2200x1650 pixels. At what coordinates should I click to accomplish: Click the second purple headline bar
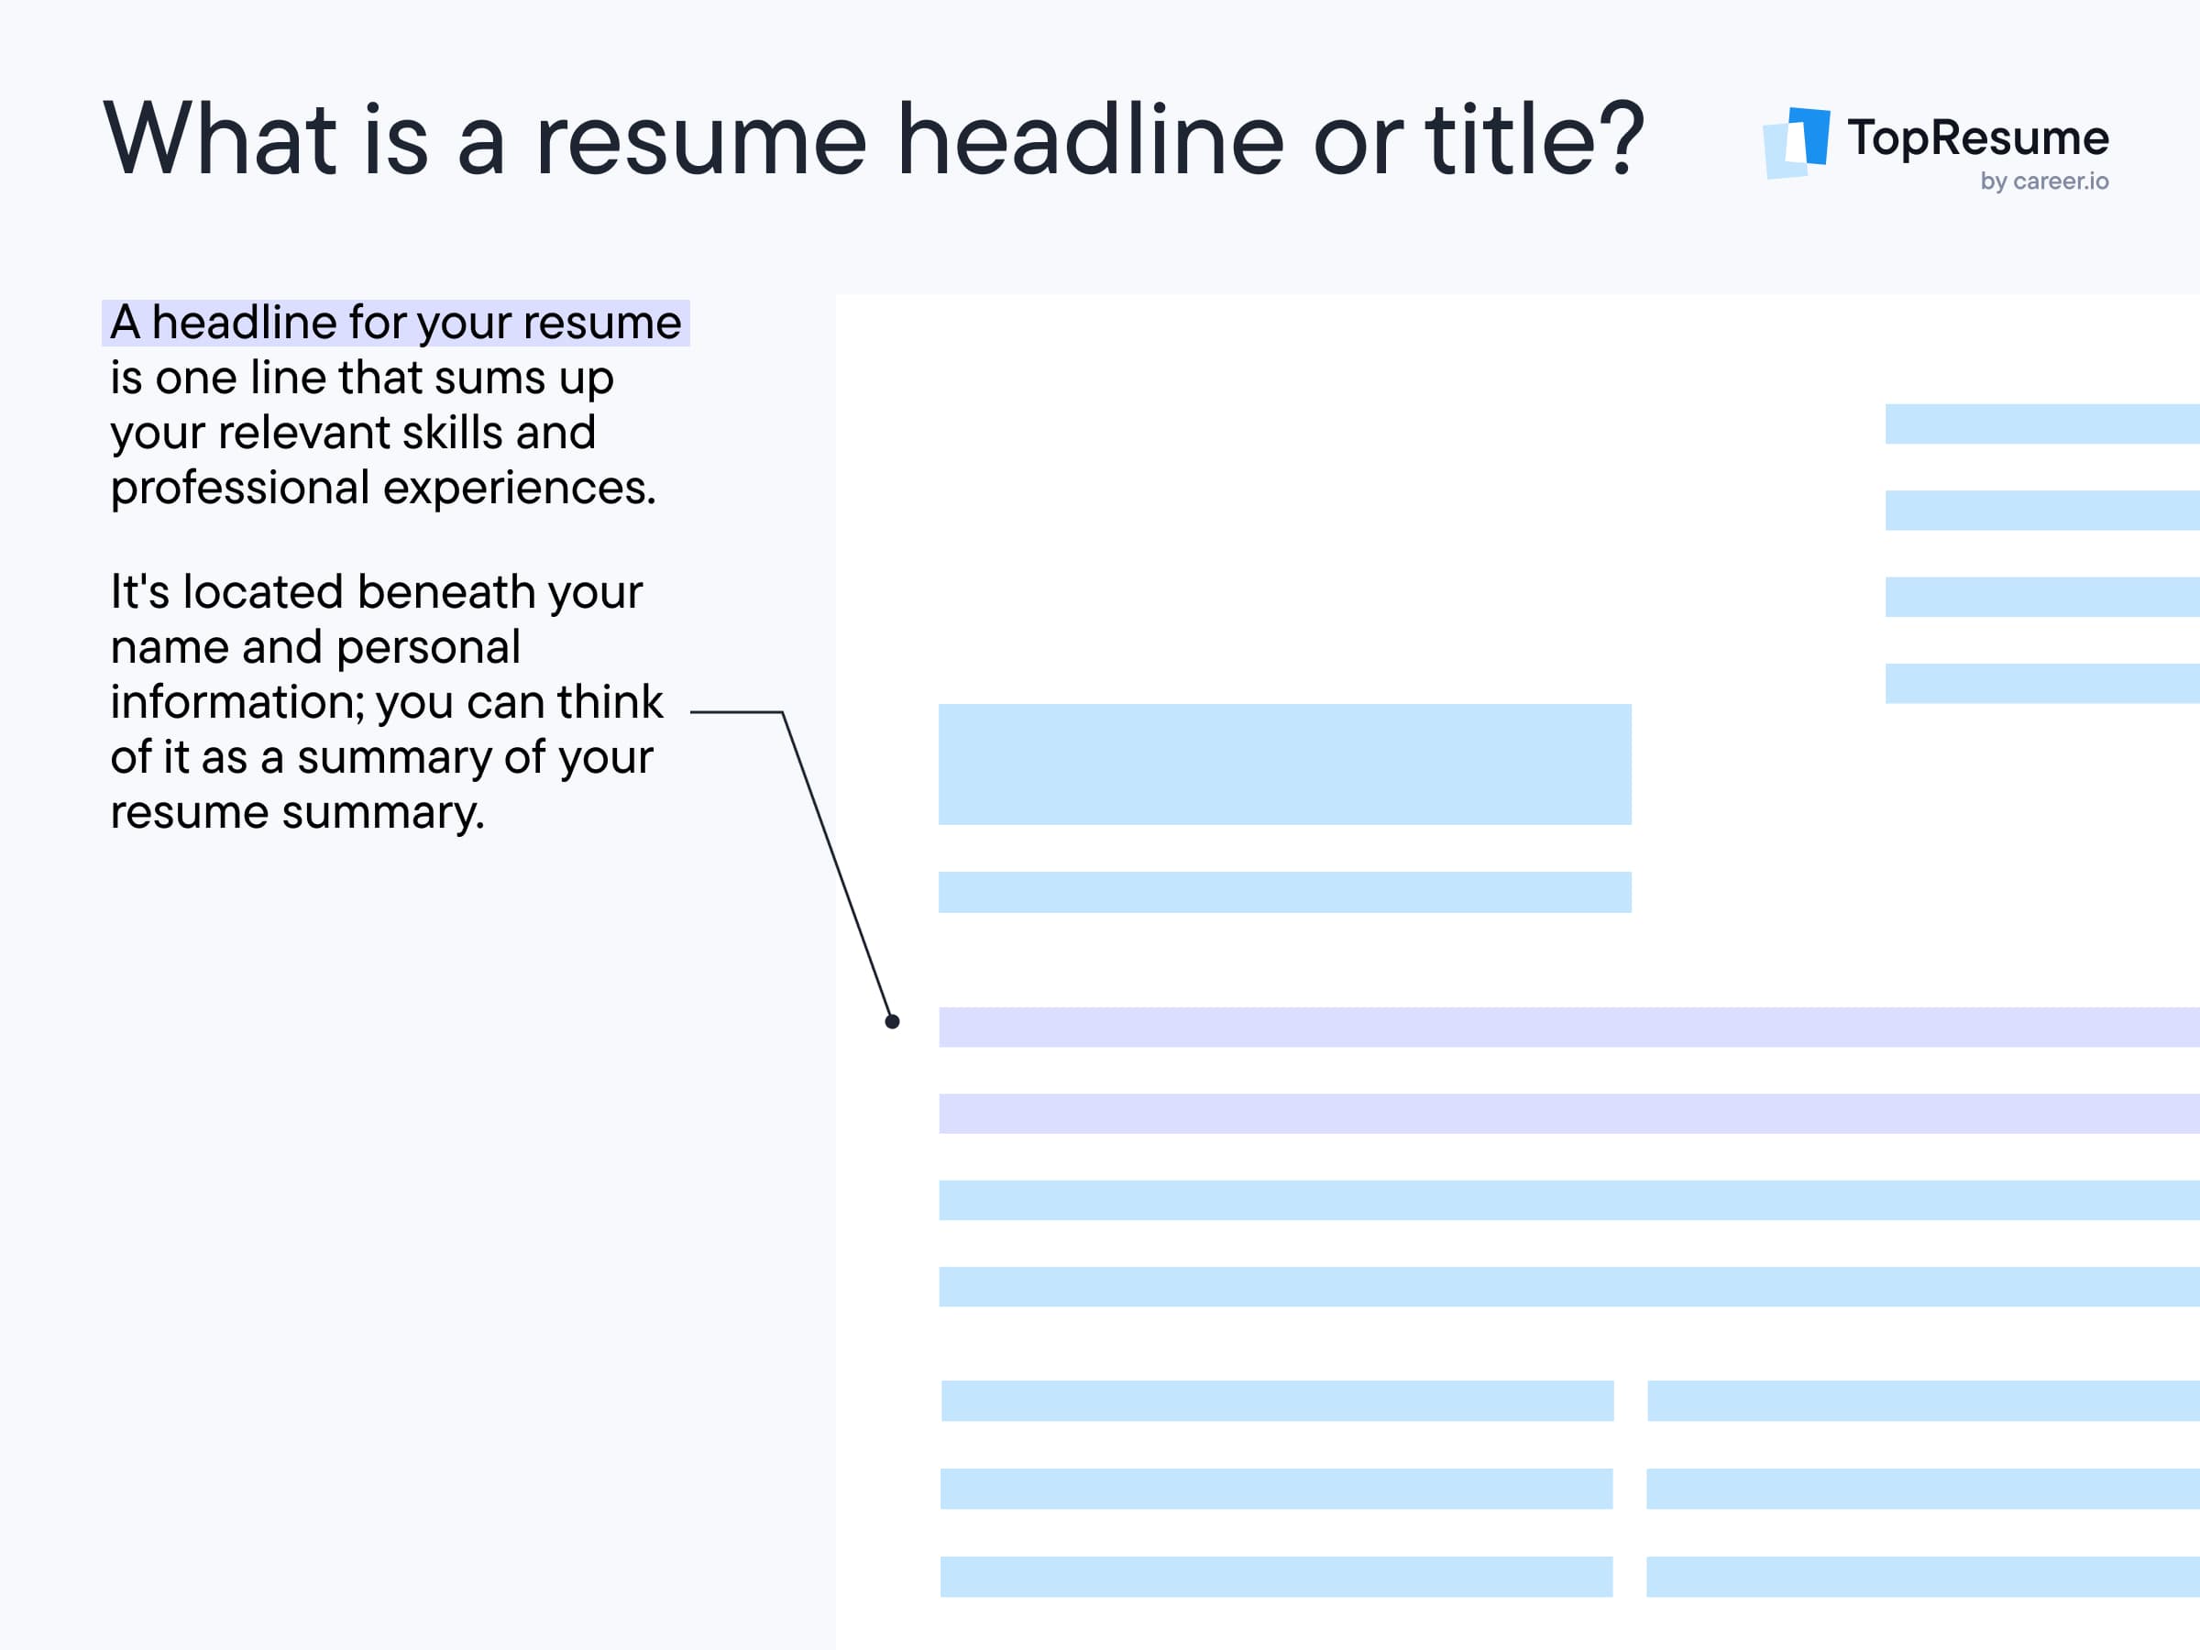[1567, 1113]
